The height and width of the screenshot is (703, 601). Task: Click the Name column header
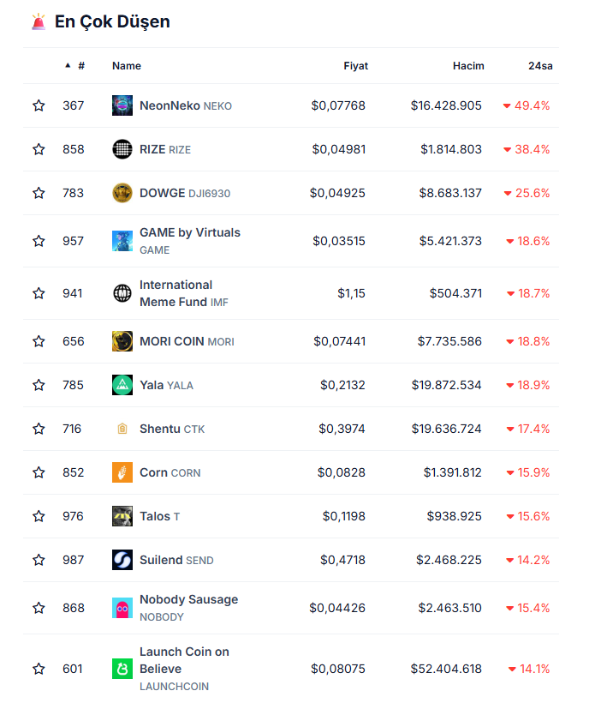click(127, 66)
